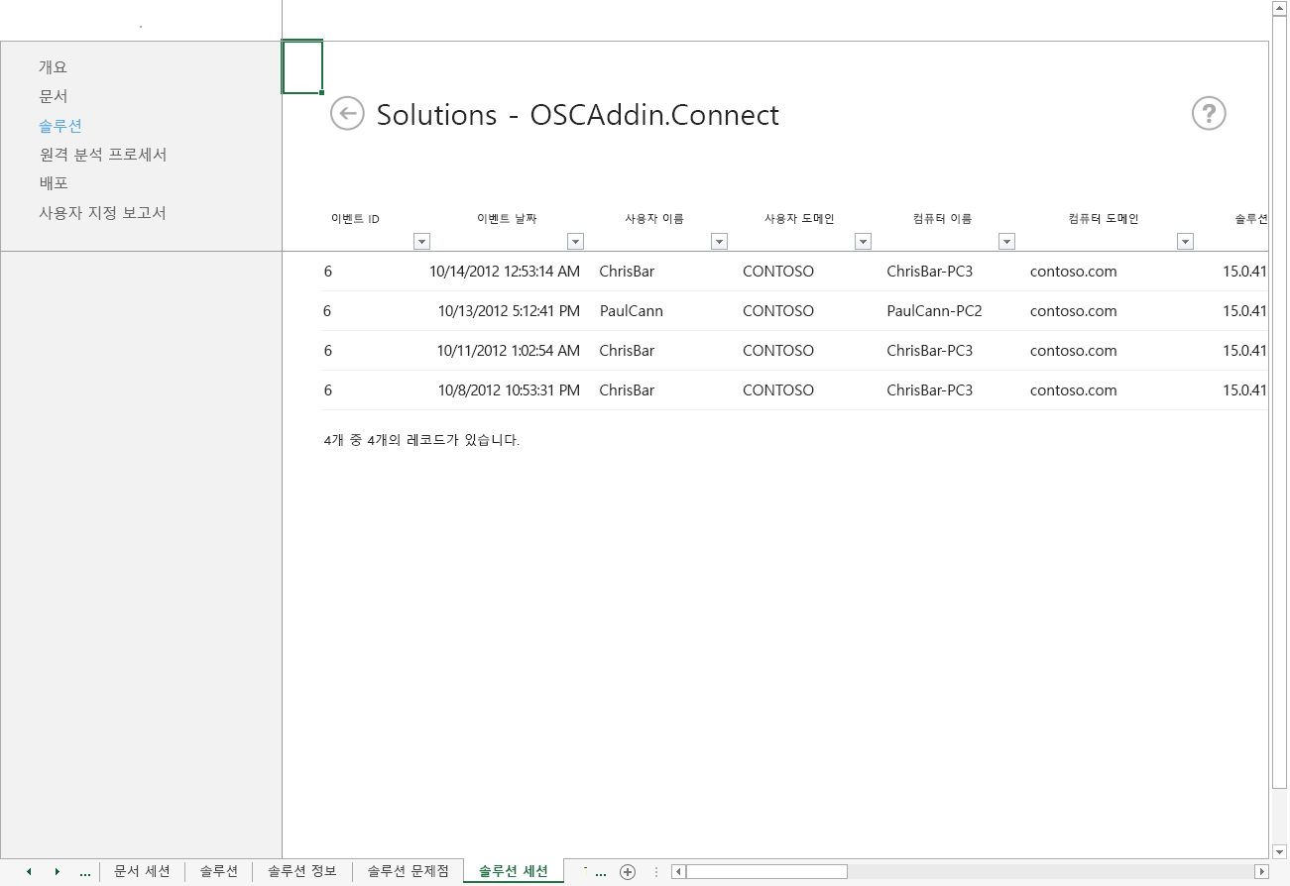Image resolution: width=1290 pixels, height=886 pixels.
Task: Open 원격 분석 프로세서 navigation link
Action: [103, 155]
